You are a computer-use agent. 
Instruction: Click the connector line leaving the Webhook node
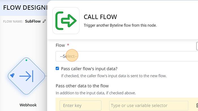[x=46, y=76]
